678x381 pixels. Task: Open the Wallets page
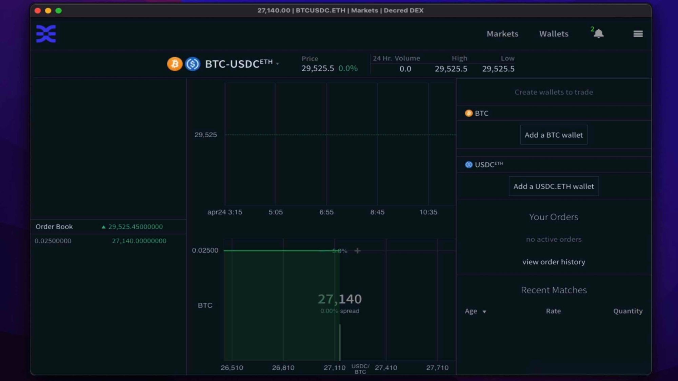(554, 34)
